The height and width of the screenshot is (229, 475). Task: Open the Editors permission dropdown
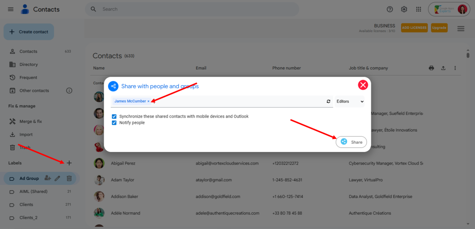350,101
